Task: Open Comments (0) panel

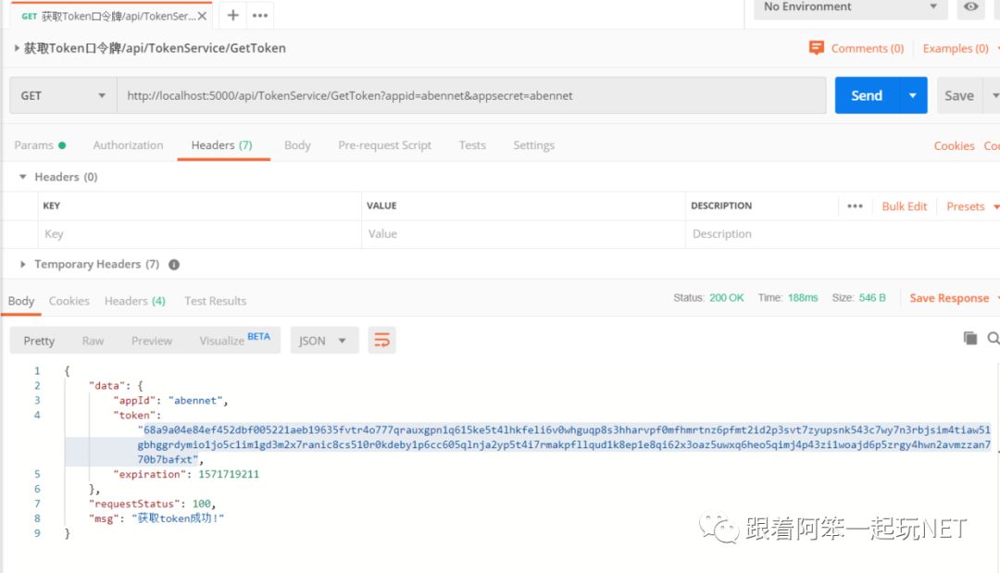Action: tap(867, 48)
